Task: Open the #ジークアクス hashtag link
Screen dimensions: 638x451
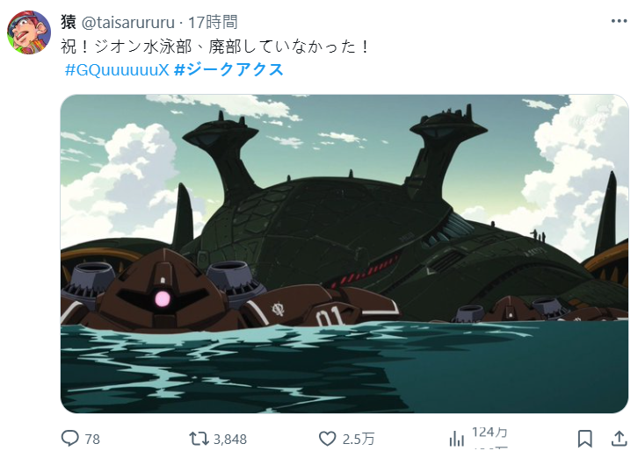Action: click(228, 69)
